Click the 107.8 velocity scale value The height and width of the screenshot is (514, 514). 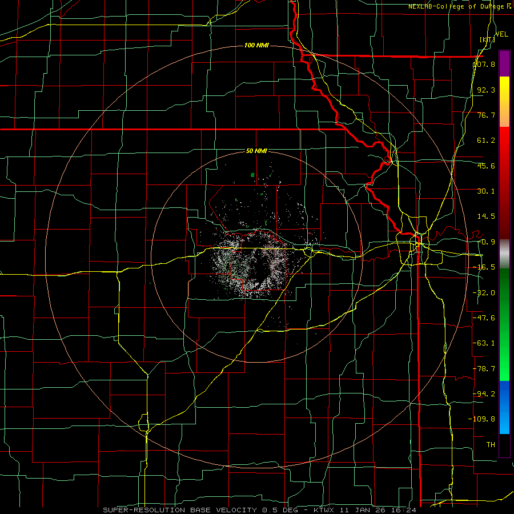click(484, 64)
